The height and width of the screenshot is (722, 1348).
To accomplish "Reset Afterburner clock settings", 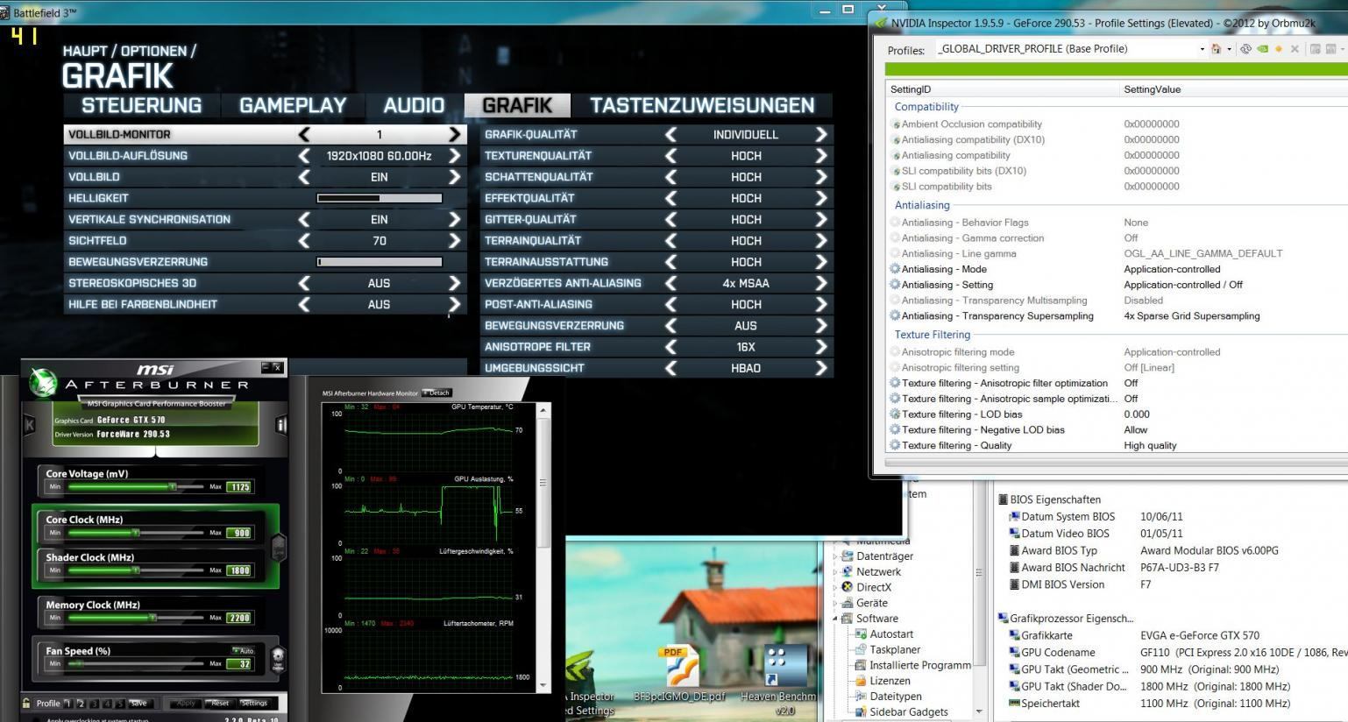I will pyautogui.click(x=220, y=703).
